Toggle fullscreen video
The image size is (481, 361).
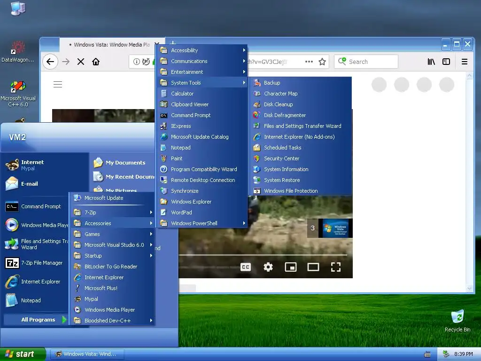336,267
